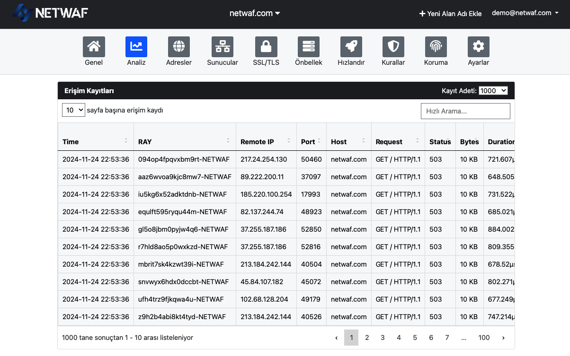The image size is (570, 356).
Task: Sort by the Request column arrows
Action: pos(418,141)
